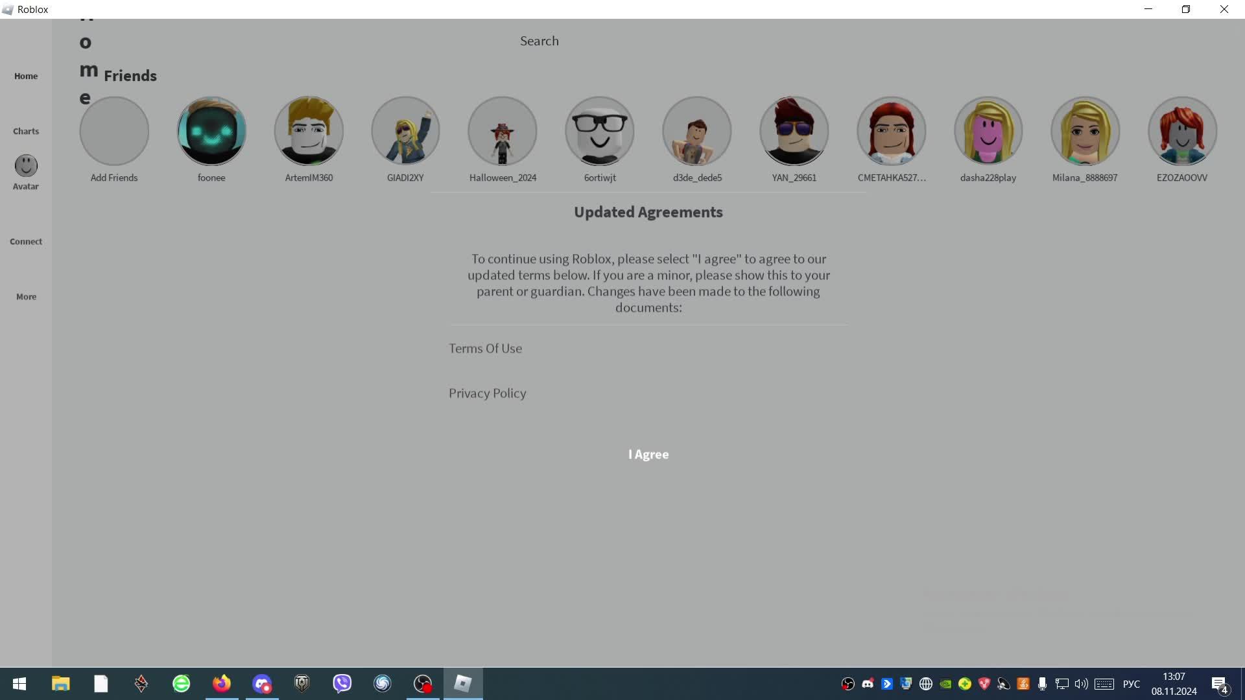1245x700 pixels.
Task: Open friend dasha228play's avatar
Action: 988,132
